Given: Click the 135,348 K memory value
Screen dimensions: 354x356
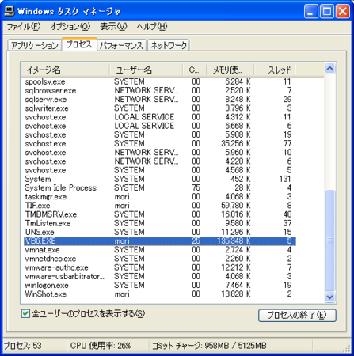Looking at the screenshot, I should [234, 241].
